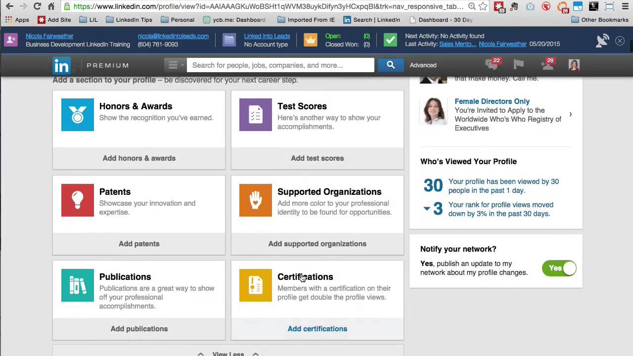Open the Imported From IE bookmarks folder

(x=307, y=20)
